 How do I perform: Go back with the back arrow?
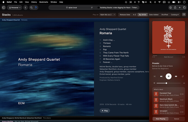[26, 8]
